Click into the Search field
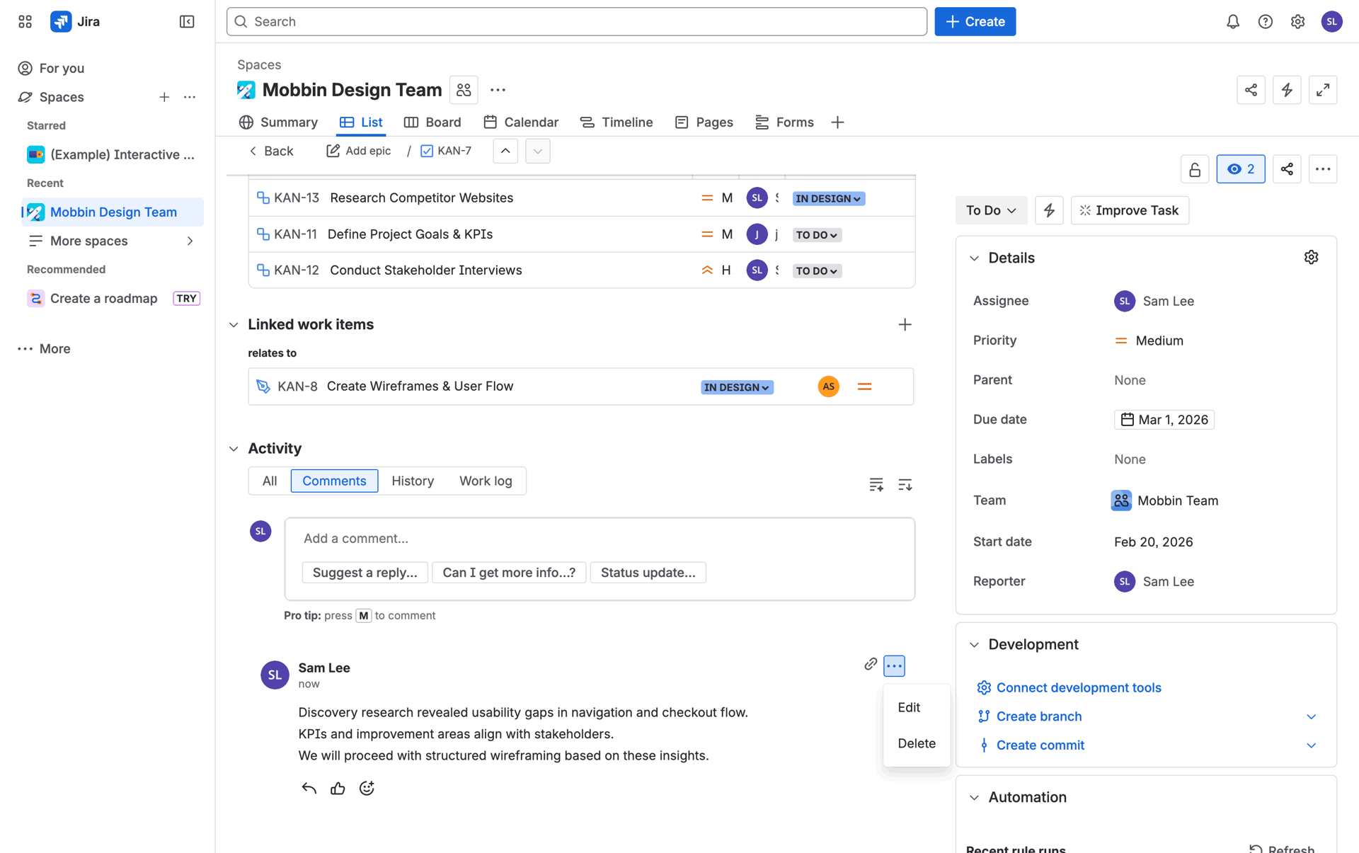The width and height of the screenshot is (1359, 853). (x=576, y=21)
